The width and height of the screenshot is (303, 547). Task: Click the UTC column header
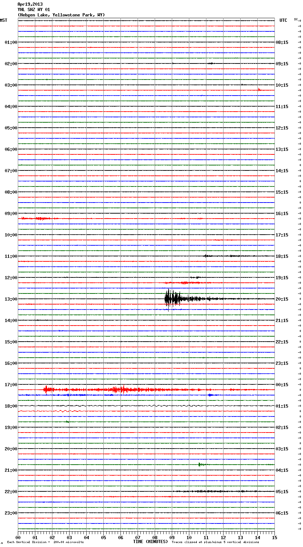coord(283,20)
